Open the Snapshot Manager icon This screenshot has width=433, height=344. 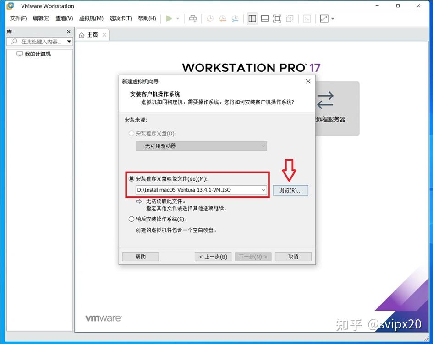pyautogui.click(x=235, y=18)
